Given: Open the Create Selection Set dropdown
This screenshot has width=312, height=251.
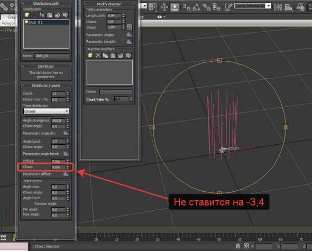Looking at the screenshot, I should pos(269,6).
